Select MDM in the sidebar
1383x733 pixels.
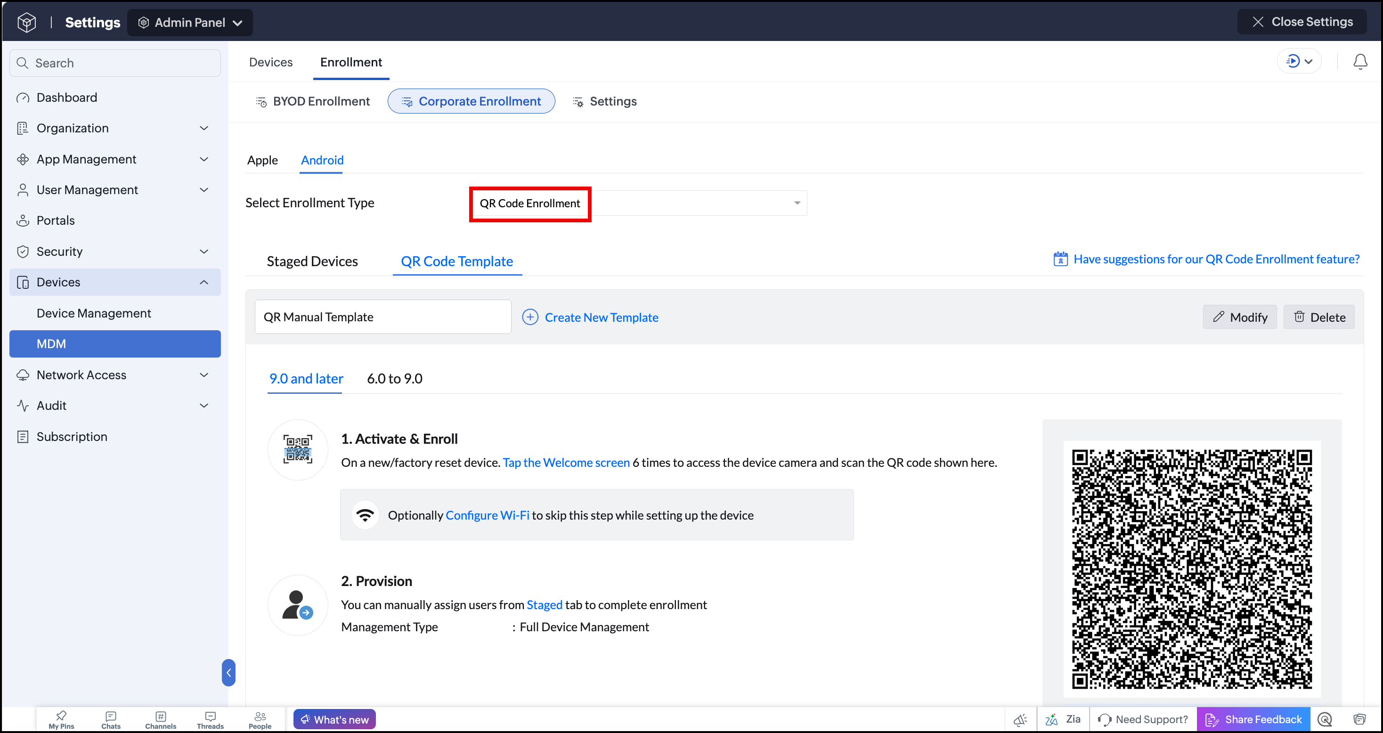115,344
